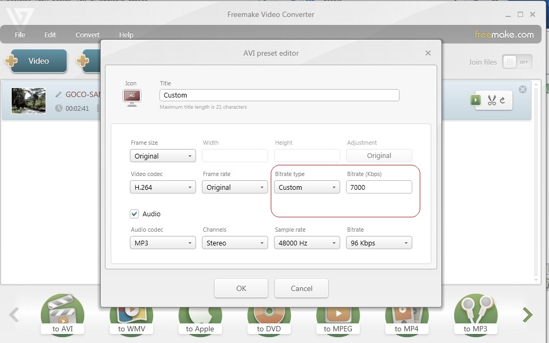Remove the video file with X icon
The image size is (549, 343).
[x=523, y=89]
